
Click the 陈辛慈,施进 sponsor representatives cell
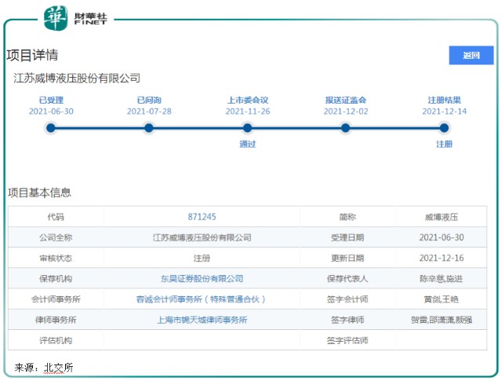(441, 278)
